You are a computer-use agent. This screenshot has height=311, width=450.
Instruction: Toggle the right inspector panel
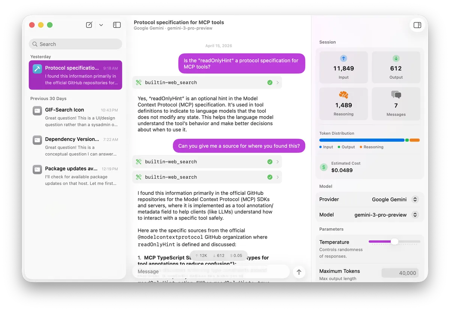[417, 25]
